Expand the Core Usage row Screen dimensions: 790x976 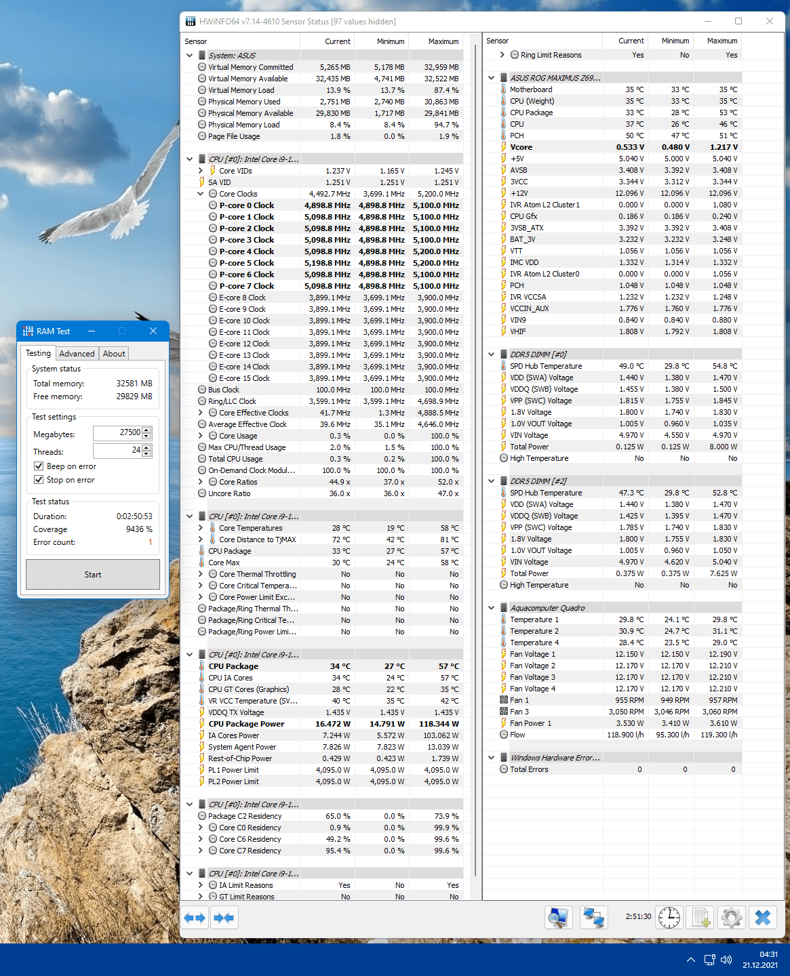pyautogui.click(x=201, y=436)
